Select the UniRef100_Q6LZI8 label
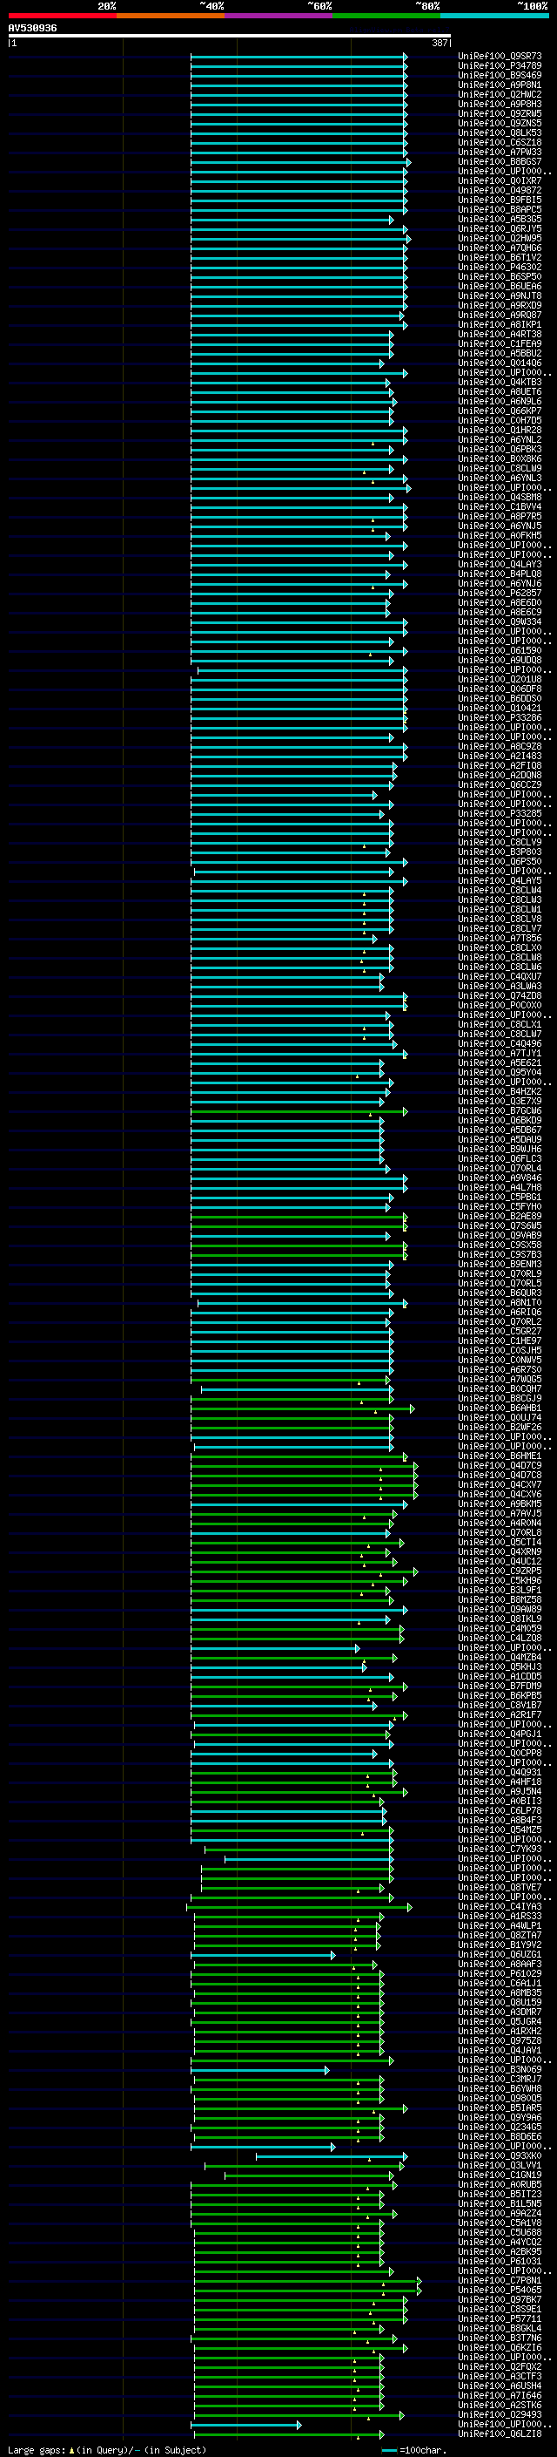This screenshot has width=557, height=2457. click(x=500, y=2434)
